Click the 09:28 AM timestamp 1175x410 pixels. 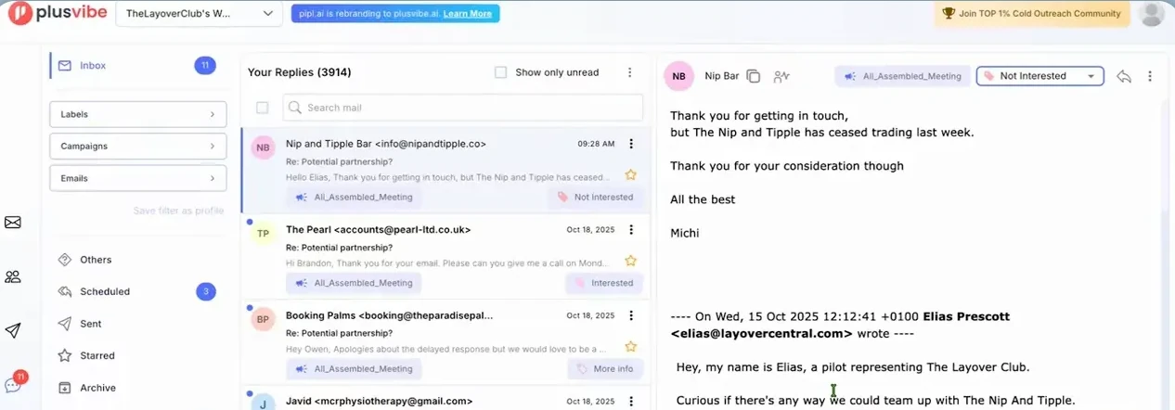(596, 144)
